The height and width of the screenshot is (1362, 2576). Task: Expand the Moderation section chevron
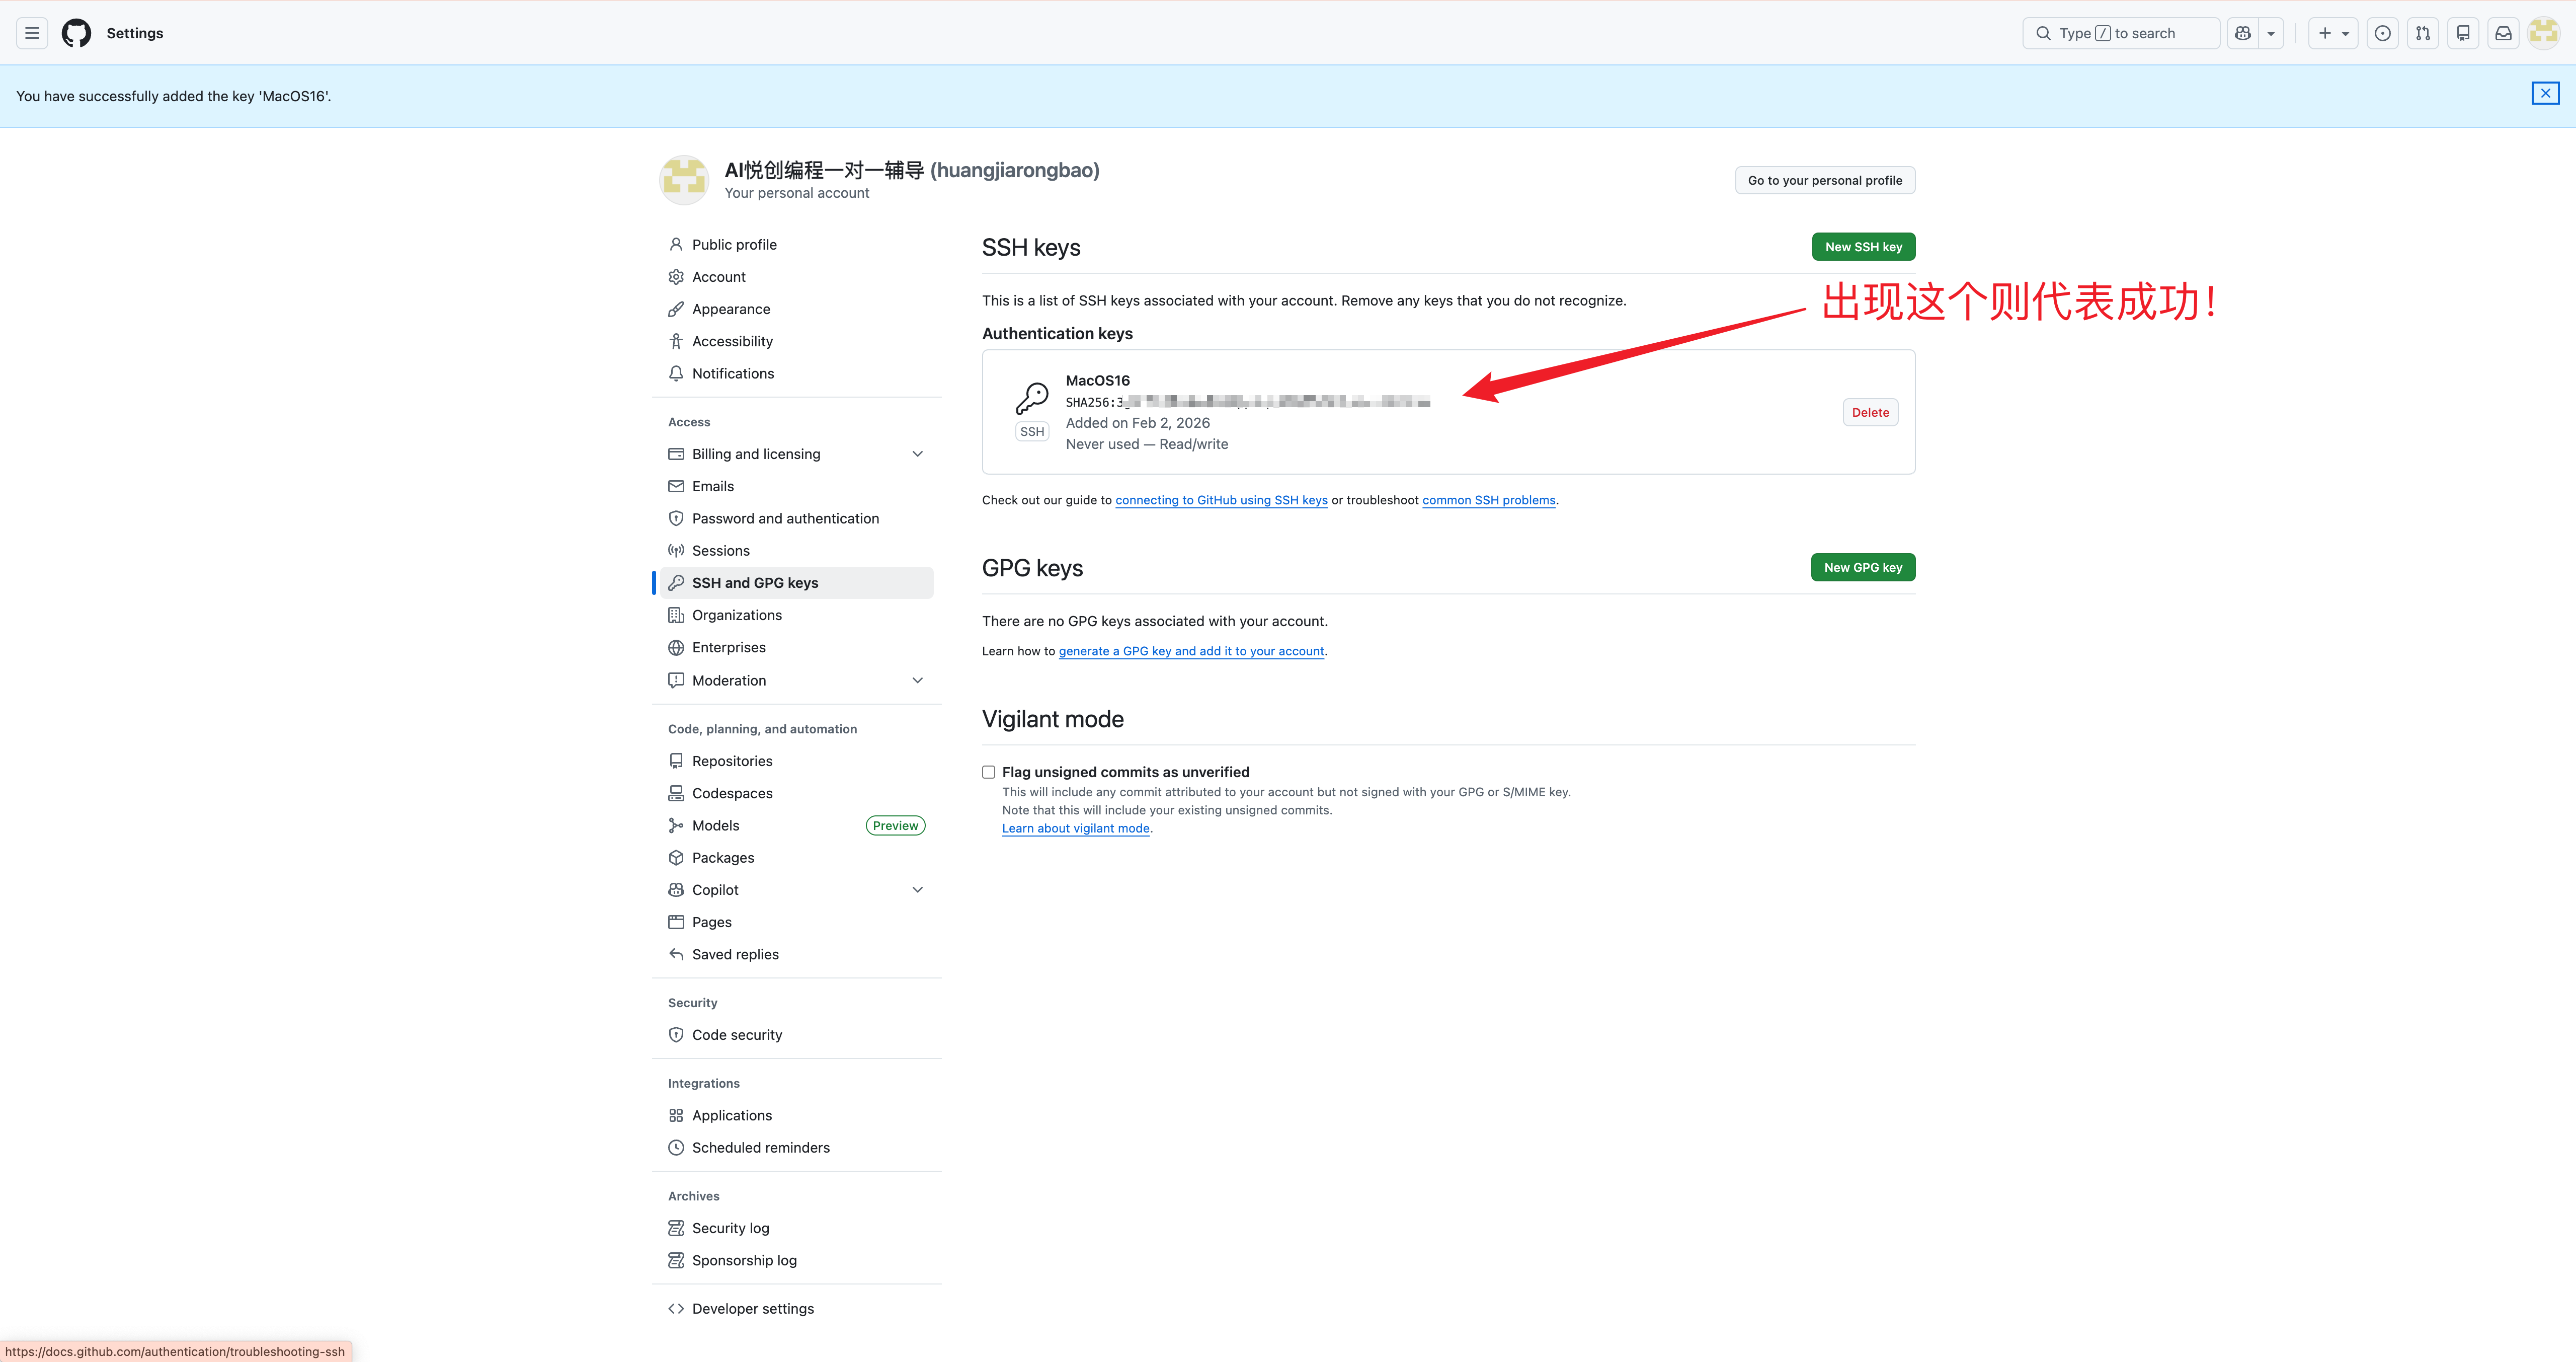(917, 680)
